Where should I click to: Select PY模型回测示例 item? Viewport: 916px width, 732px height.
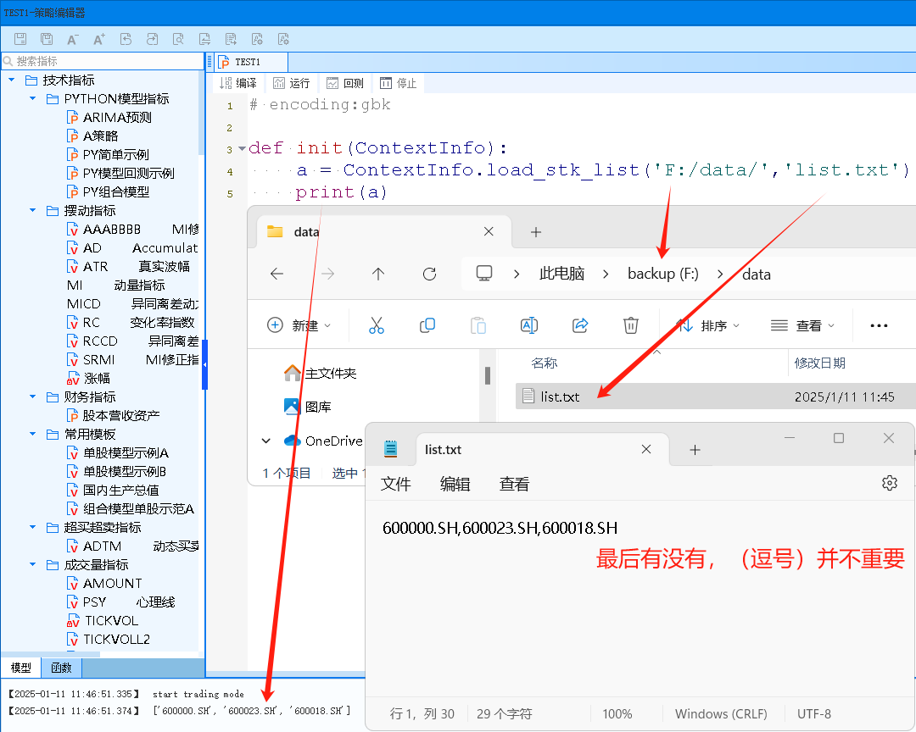[121, 174]
